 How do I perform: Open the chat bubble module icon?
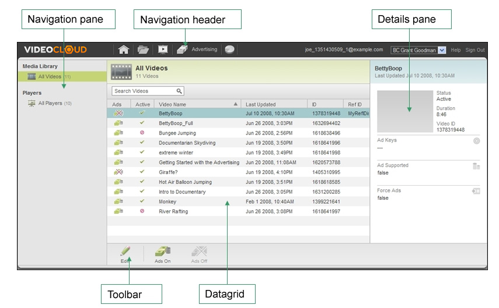click(x=229, y=49)
